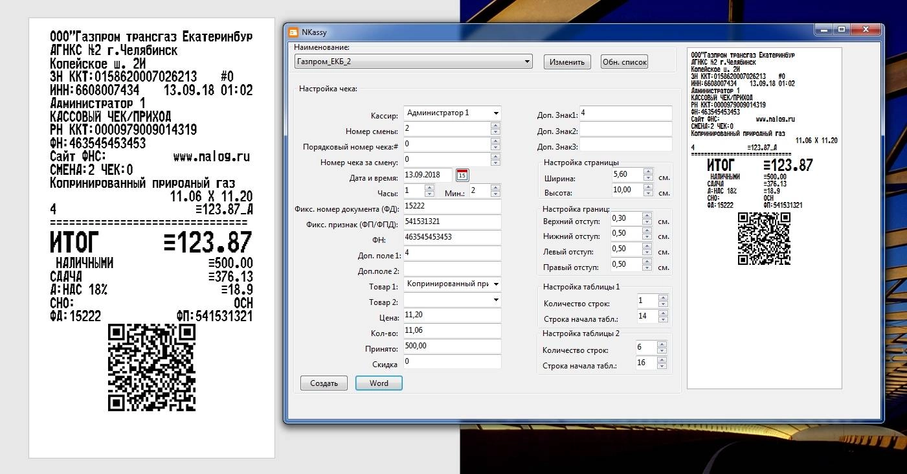The height and width of the screenshot is (474, 907).
Task: Click the Обн. список button
Action: 624,62
